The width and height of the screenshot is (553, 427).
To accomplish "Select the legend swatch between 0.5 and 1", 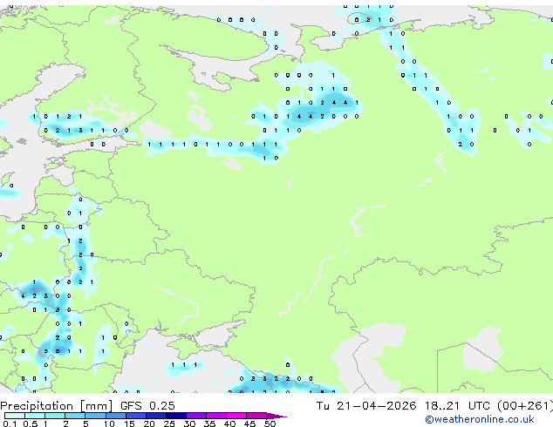I will [35, 416].
